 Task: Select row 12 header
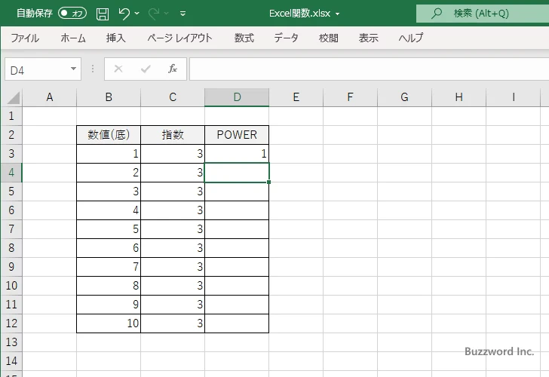coord(11,323)
